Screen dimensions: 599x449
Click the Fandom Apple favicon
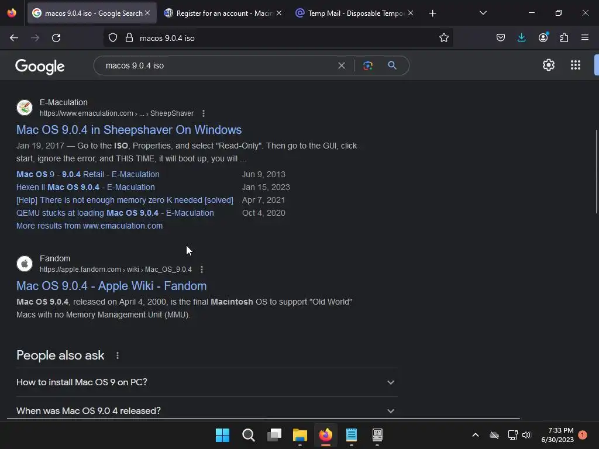25,264
